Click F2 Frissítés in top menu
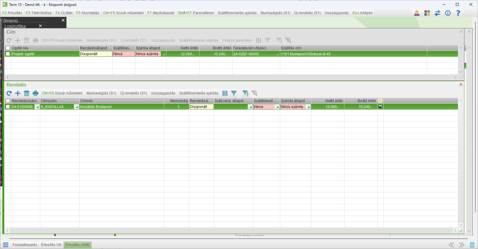Screen dimensions: 478x249 pyautogui.click(x=12, y=13)
